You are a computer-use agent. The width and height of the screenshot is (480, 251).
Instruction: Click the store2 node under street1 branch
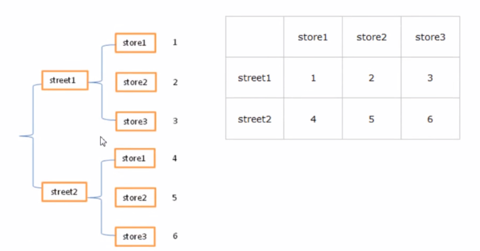point(135,82)
